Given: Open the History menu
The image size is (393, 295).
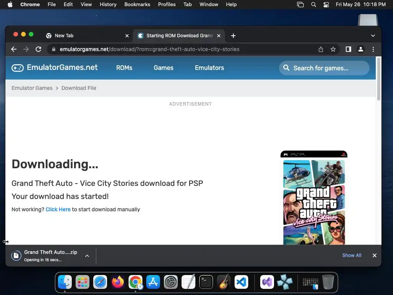Looking at the screenshot, I should coord(108,5).
